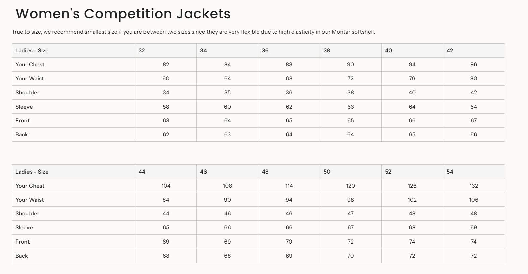Select waist value 102 for size 52

[x=412, y=200]
